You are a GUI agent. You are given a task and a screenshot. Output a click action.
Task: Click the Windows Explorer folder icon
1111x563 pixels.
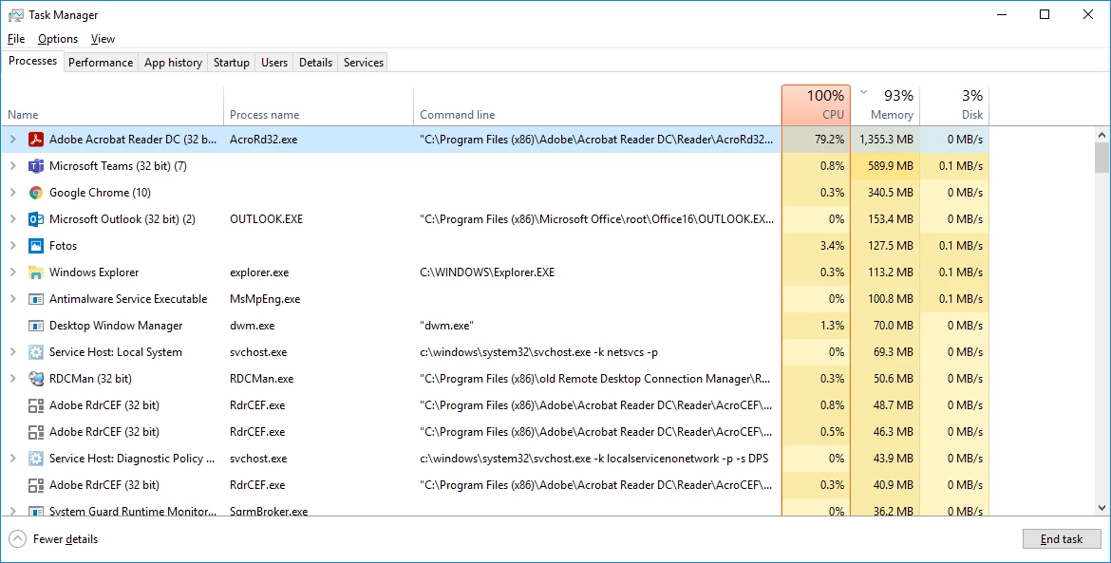(35, 272)
